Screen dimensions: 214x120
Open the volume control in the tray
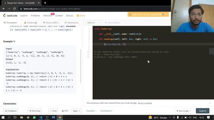190,118
